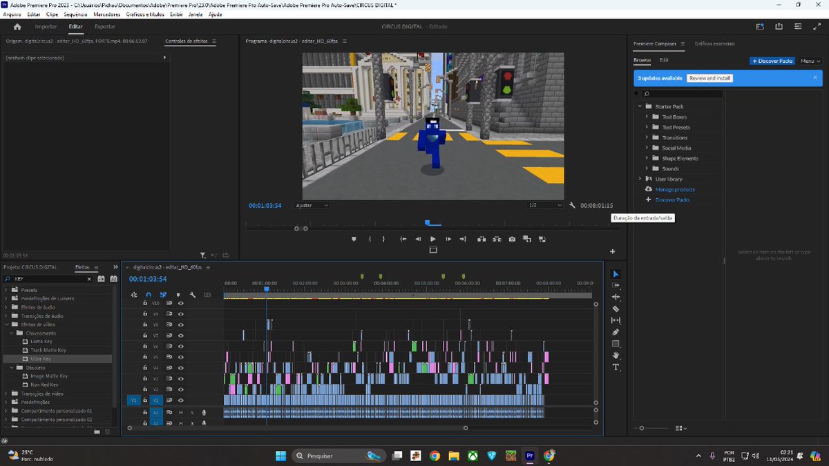Open the Ajustar zoom level dropdown
Image resolution: width=829 pixels, height=466 pixels.
point(312,205)
